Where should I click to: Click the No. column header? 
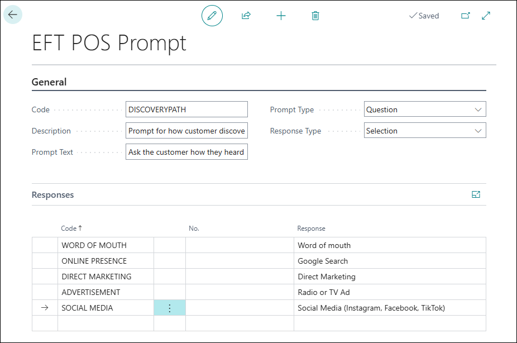point(194,228)
